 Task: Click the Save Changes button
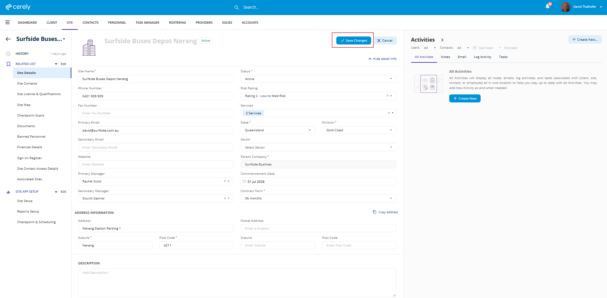coord(354,41)
